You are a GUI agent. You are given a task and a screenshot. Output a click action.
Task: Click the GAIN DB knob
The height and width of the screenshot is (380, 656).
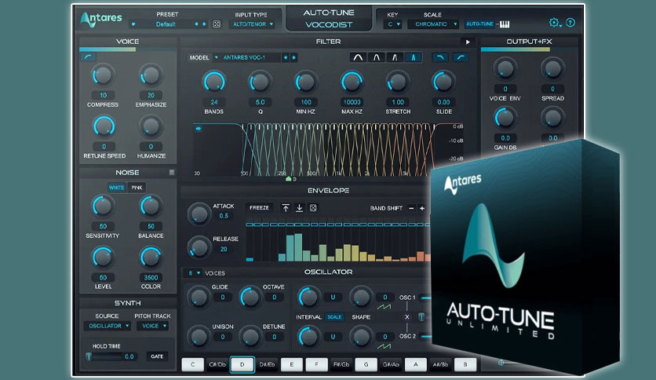505,118
